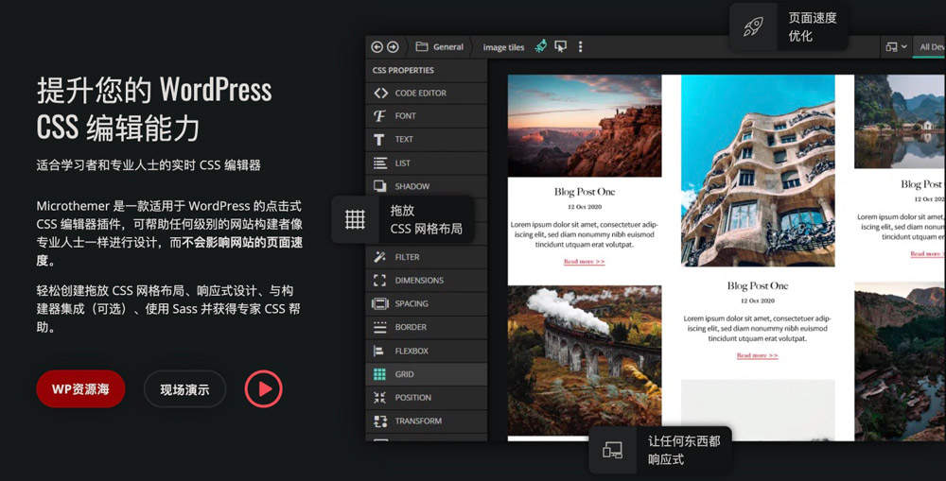
Task: Click the grid icon in drag-and-drop callout
Action: click(x=355, y=219)
